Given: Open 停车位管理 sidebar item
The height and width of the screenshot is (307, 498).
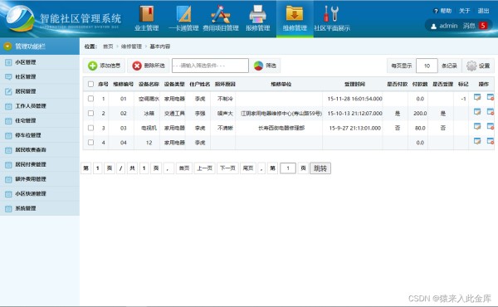Looking at the screenshot, I should (40, 135).
